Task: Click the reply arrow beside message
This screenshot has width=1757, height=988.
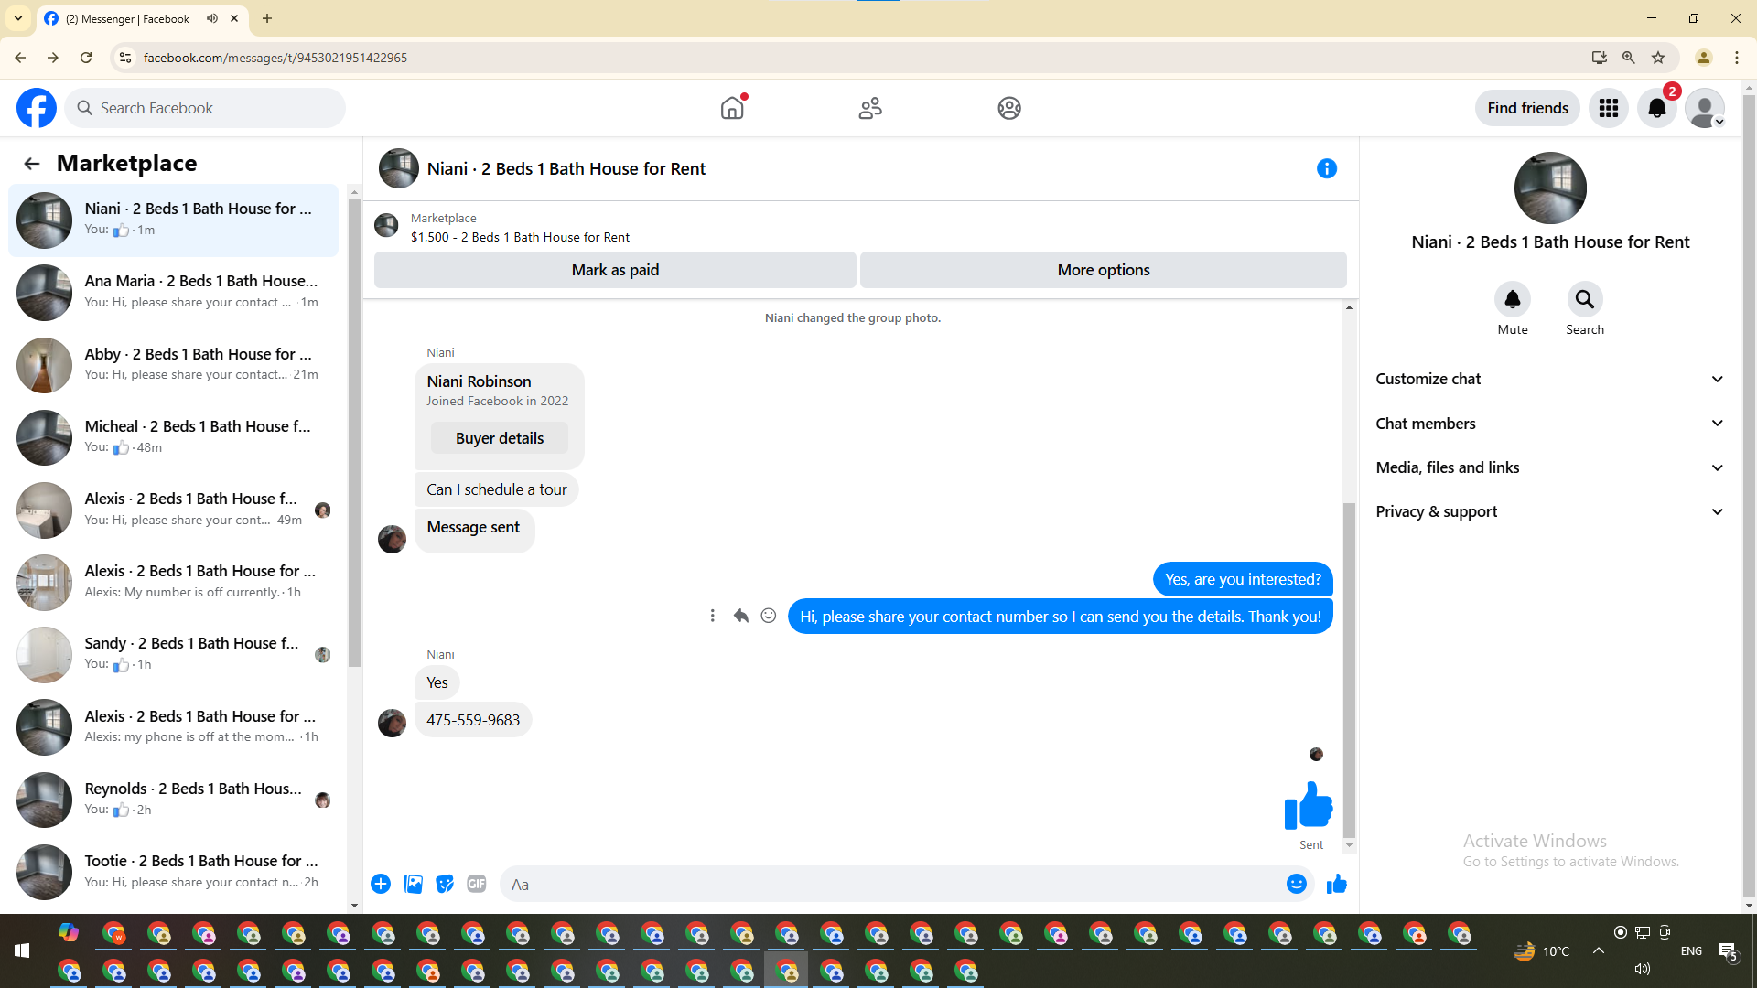Action: pyautogui.click(x=740, y=616)
